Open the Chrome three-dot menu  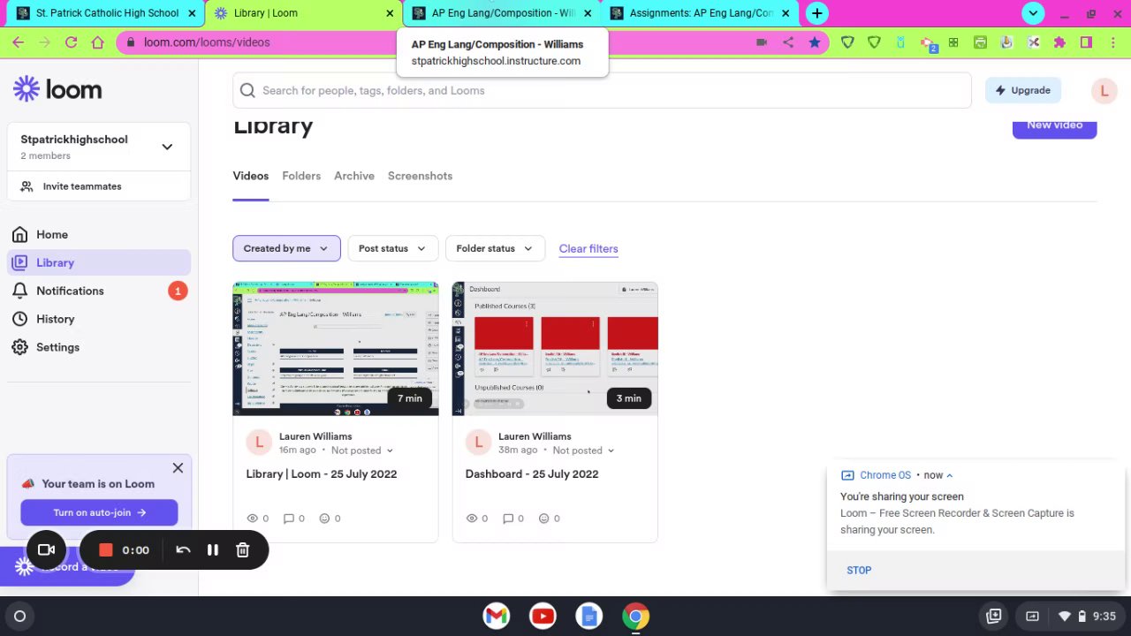pyautogui.click(x=1112, y=42)
